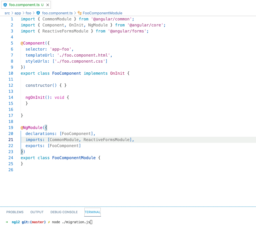The height and width of the screenshot is (235, 256).
Task: Click the './foo.component.css' style path
Action: point(80,61)
